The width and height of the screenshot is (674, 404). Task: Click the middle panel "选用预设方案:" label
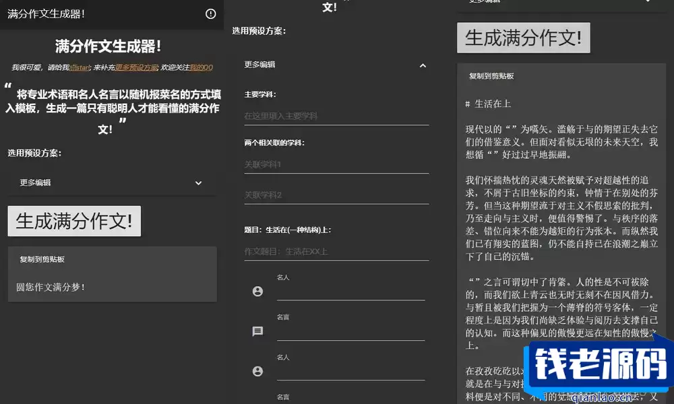[259, 31]
